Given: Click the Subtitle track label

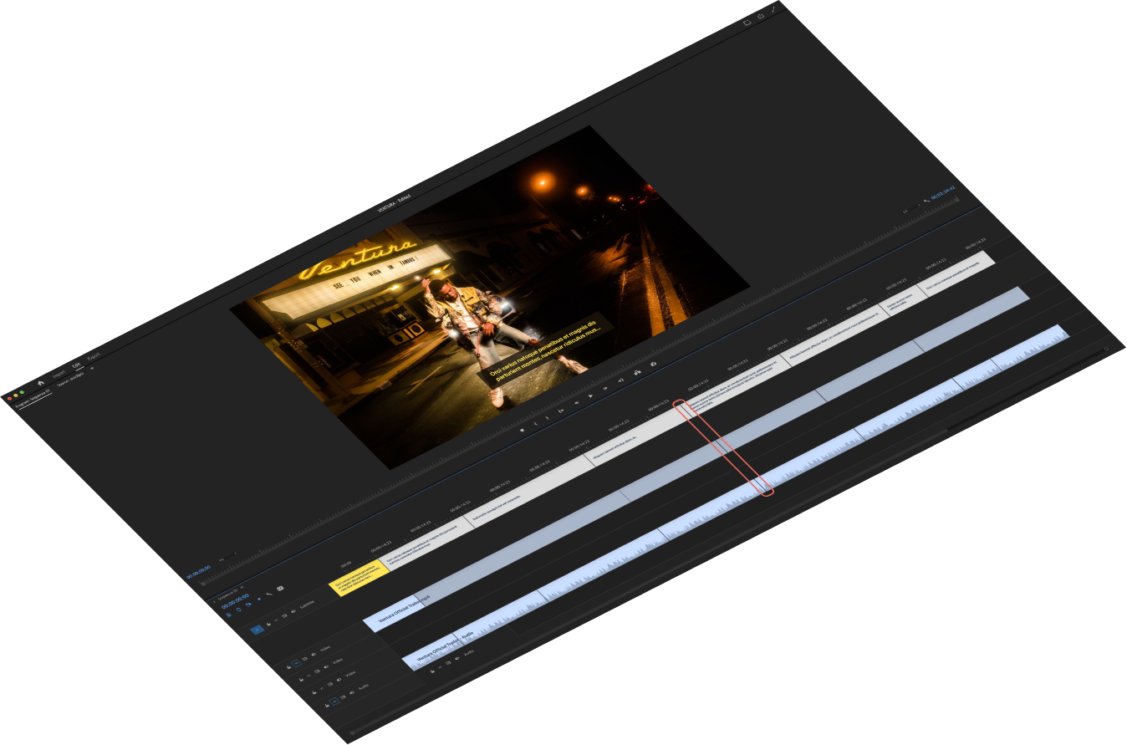Looking at the screenshot, I should tap(307, 605).
